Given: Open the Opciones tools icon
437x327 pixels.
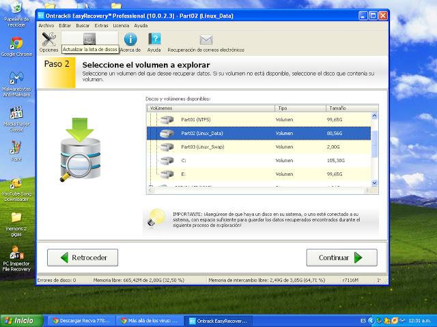Looking at the screenshot, I should [48, 40].
